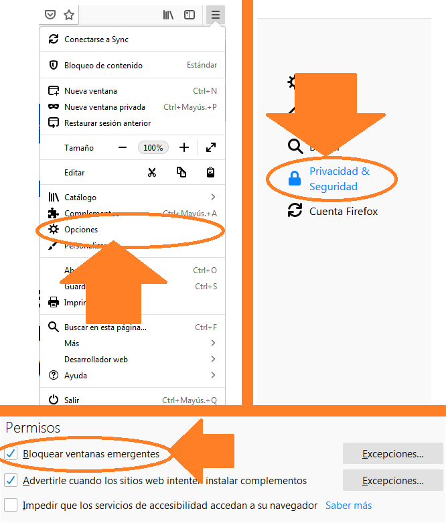Open the hamburger menu button
The height and width of the screenshot is (529, 446).
pyautogui.click(x=215, y=15)
